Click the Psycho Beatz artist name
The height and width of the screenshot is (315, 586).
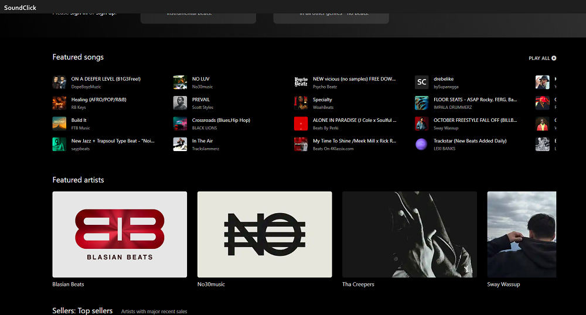(325, 87)
